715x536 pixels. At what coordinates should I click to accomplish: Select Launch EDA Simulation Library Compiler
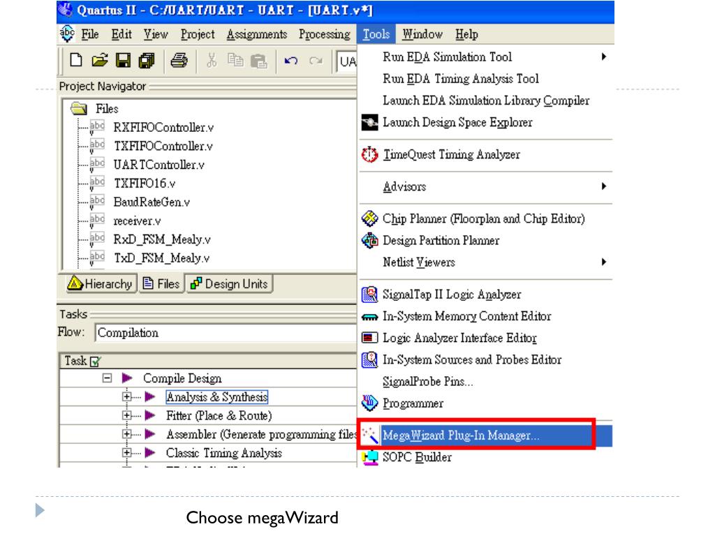coord(486,100)
